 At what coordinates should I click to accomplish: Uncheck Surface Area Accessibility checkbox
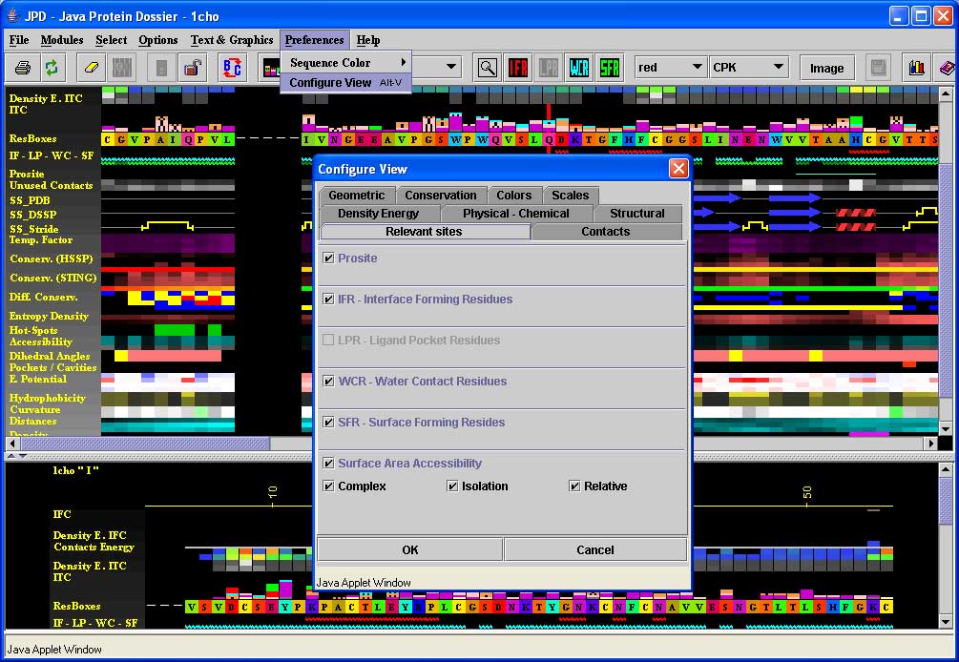(328, 463)
